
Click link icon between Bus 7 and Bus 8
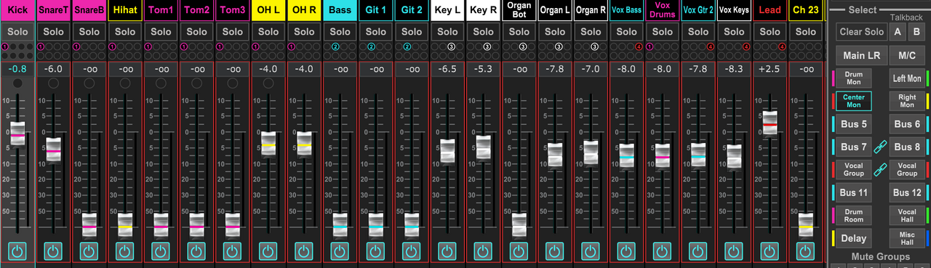click(x=881, y=147)
